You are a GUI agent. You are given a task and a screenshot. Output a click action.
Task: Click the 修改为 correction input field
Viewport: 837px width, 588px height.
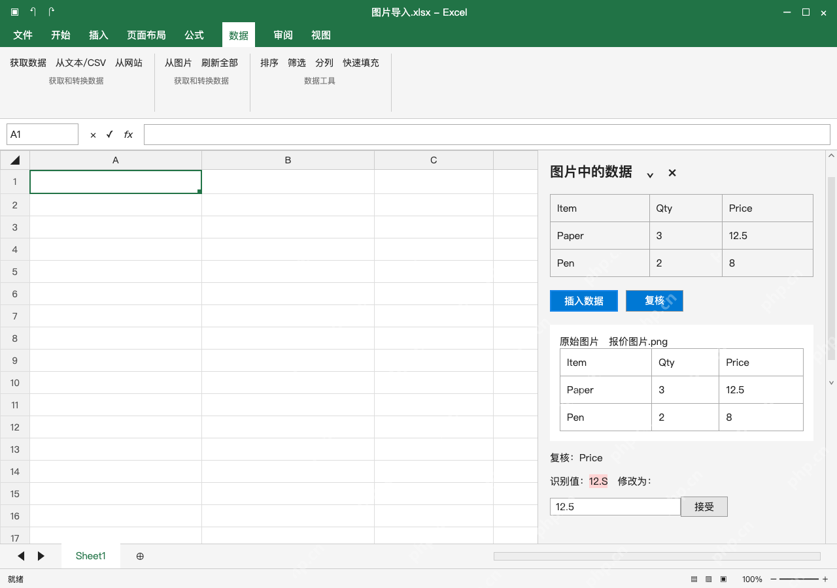[615, 506]
